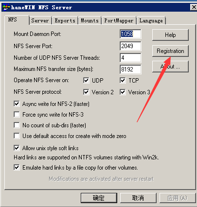
Task: Open the Language tab
Action: pyautogui.click(x=151, y=20)
